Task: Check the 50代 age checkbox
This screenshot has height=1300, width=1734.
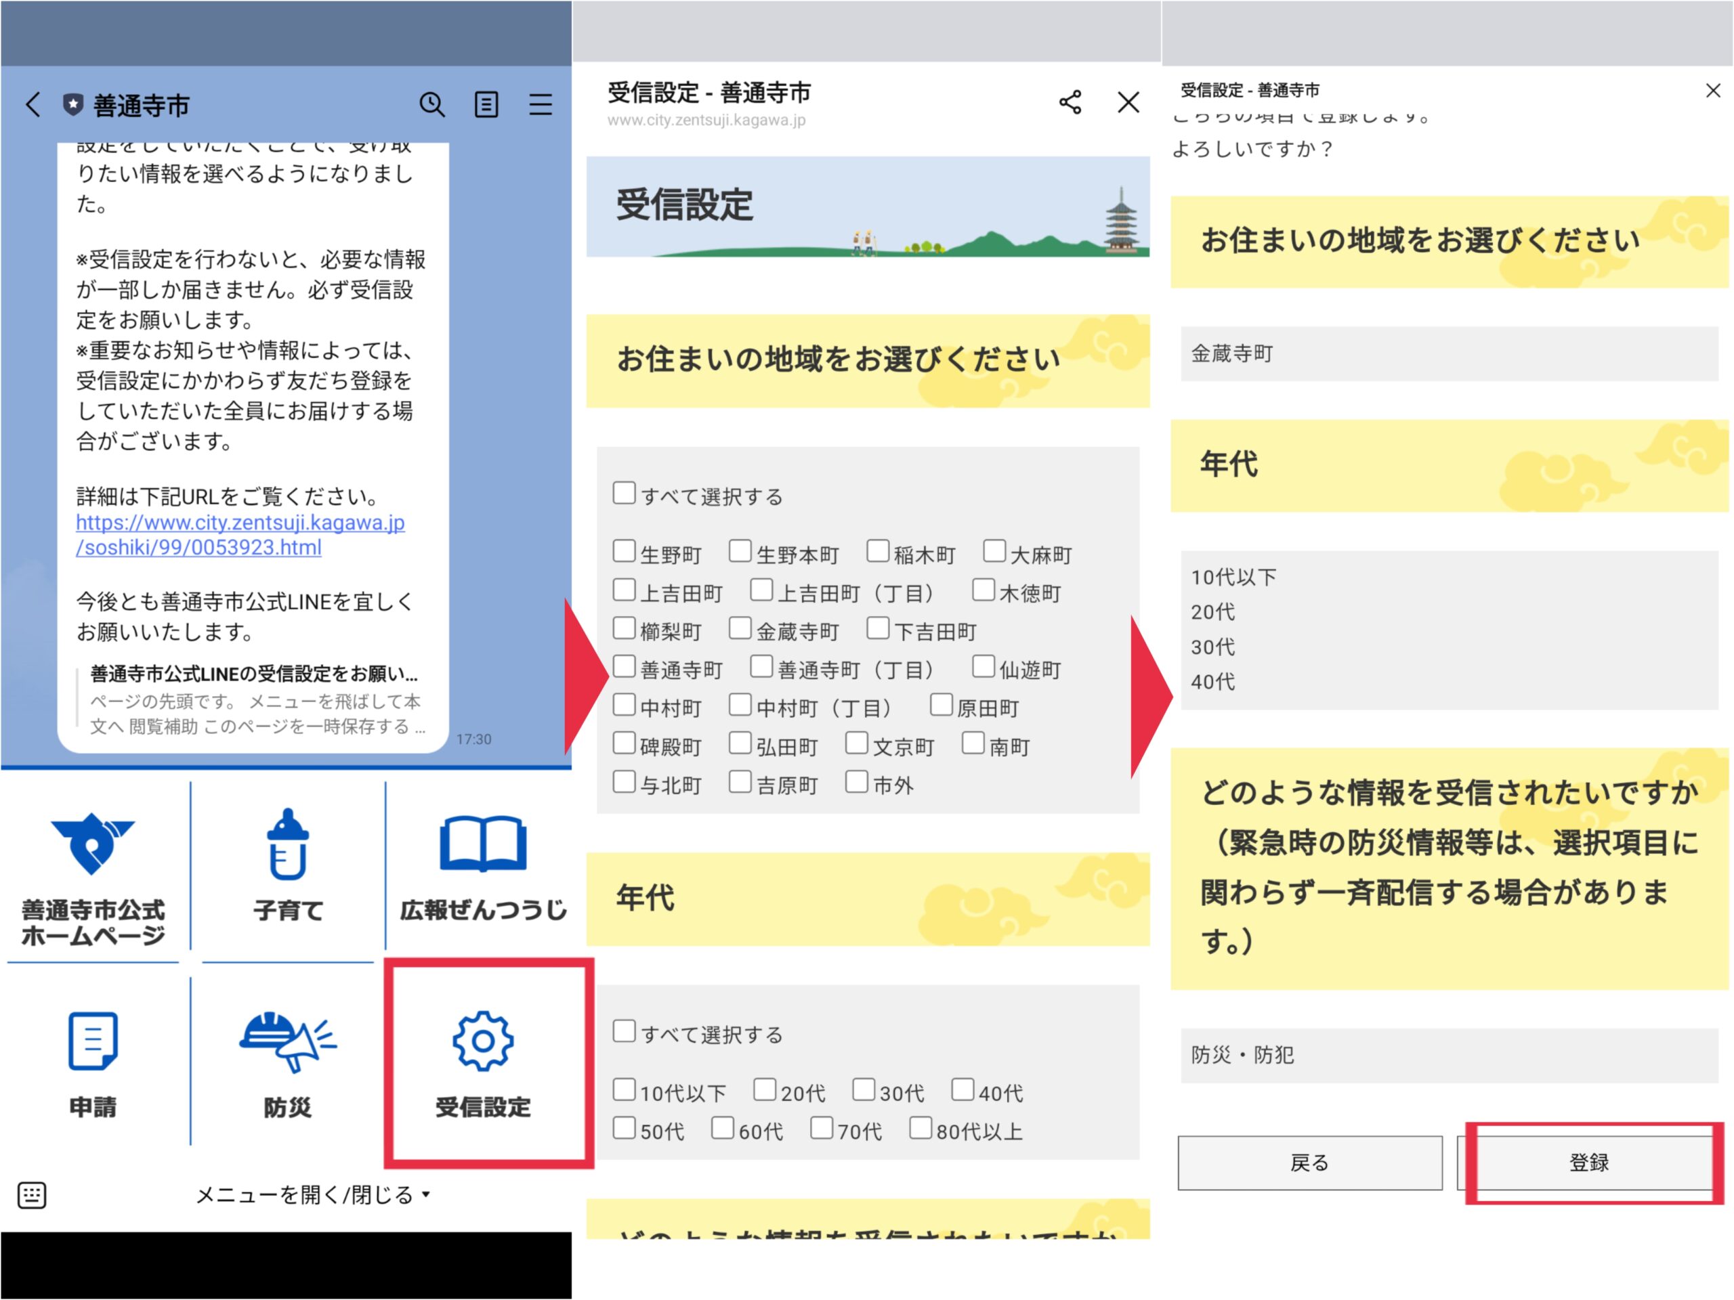Action: coord(624,1127)
